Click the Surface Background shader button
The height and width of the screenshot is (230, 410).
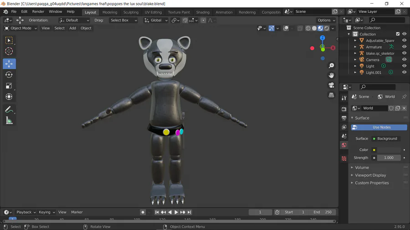coord(386,139)
